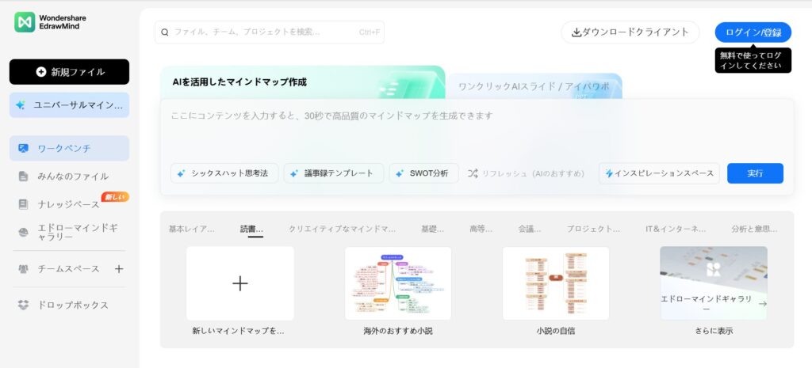Click the ログイン/登録 button
Viewport: 812px width, 368px height.
[x=753, y=32]
